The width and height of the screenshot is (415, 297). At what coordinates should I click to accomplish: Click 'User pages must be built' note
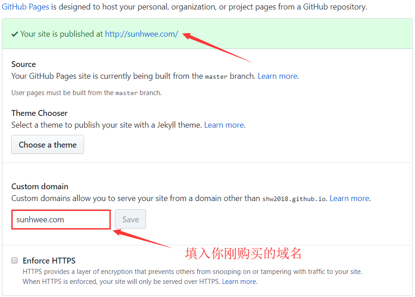(x=86, y=93)
